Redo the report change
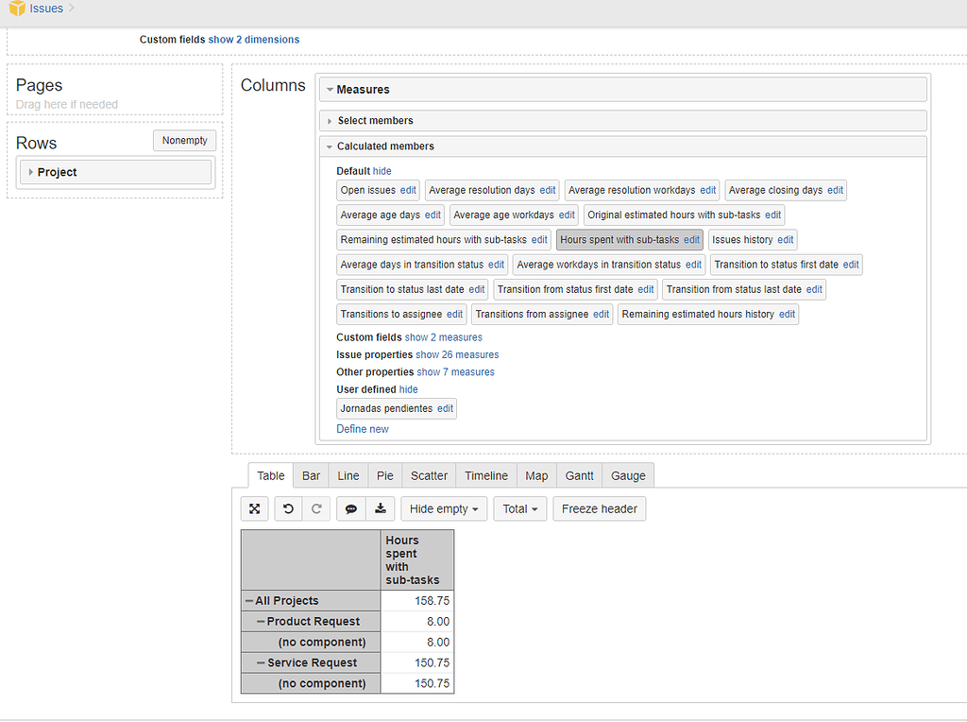Screen dimensions: 967x722 pyautogui.click(x=317, y=508)
